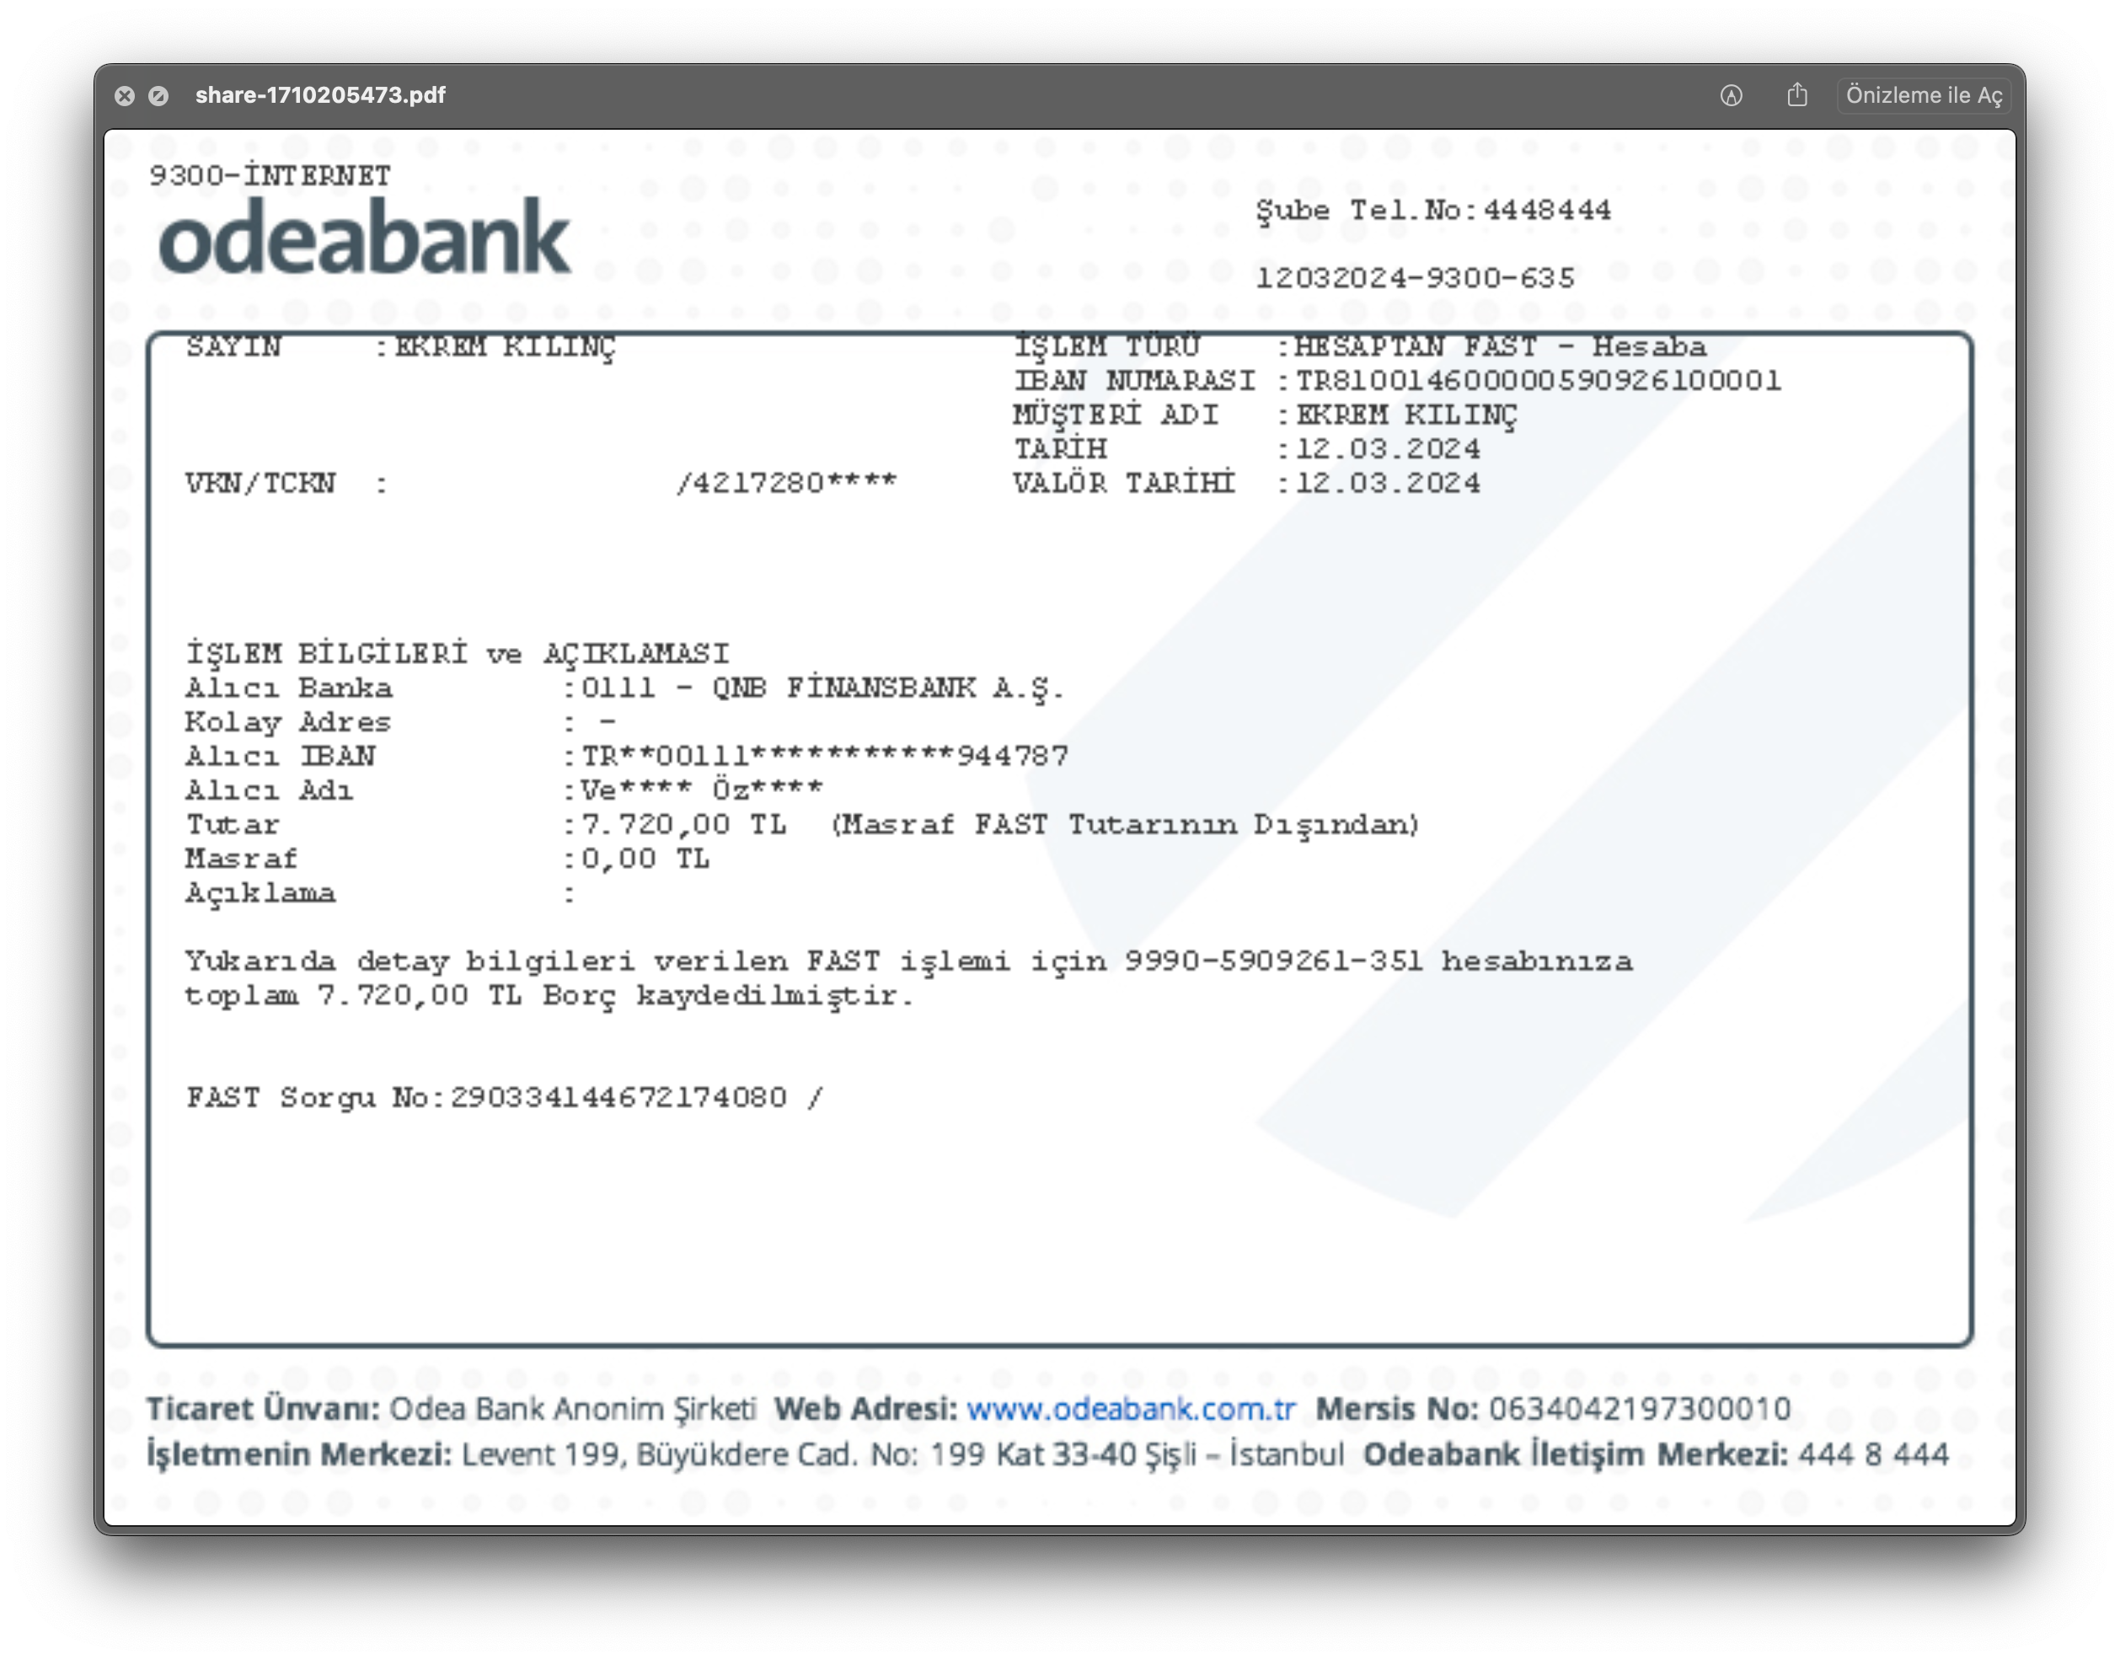Select the FAST Sorgu No value

[x=618, y=1098]
